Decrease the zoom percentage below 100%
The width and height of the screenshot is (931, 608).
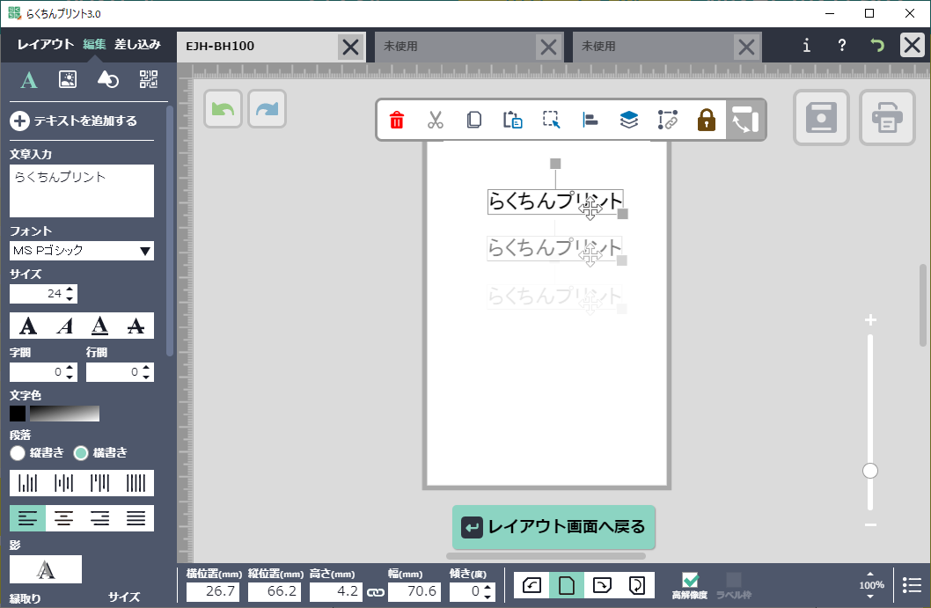click(x=870, y=597)
